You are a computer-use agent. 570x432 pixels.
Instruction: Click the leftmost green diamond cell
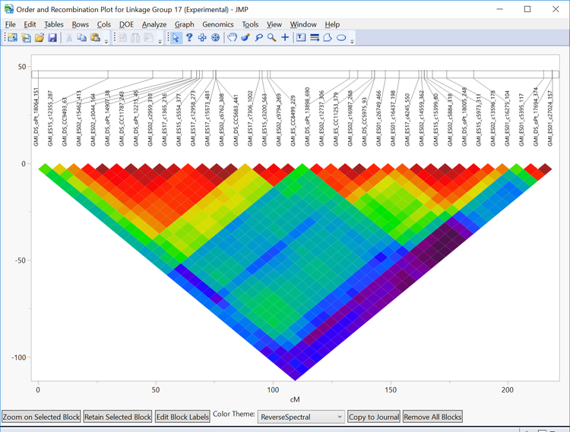[x=45, y=169]
